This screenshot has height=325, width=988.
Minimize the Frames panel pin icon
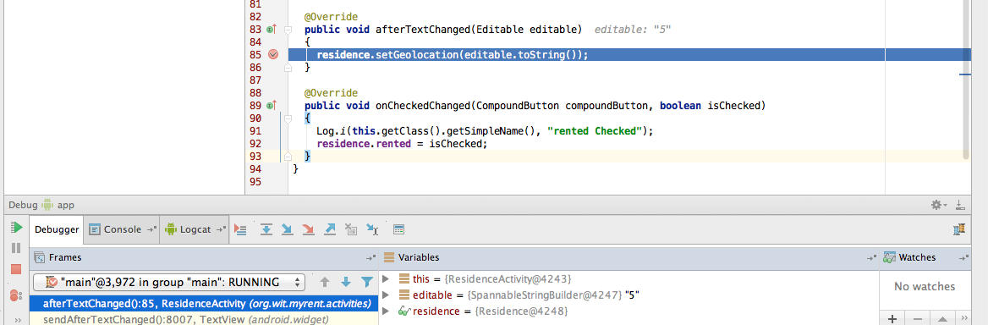[370, 257]
